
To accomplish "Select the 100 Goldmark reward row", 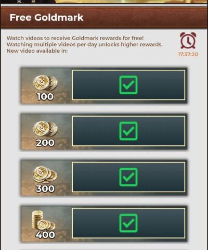I will 104,85.
